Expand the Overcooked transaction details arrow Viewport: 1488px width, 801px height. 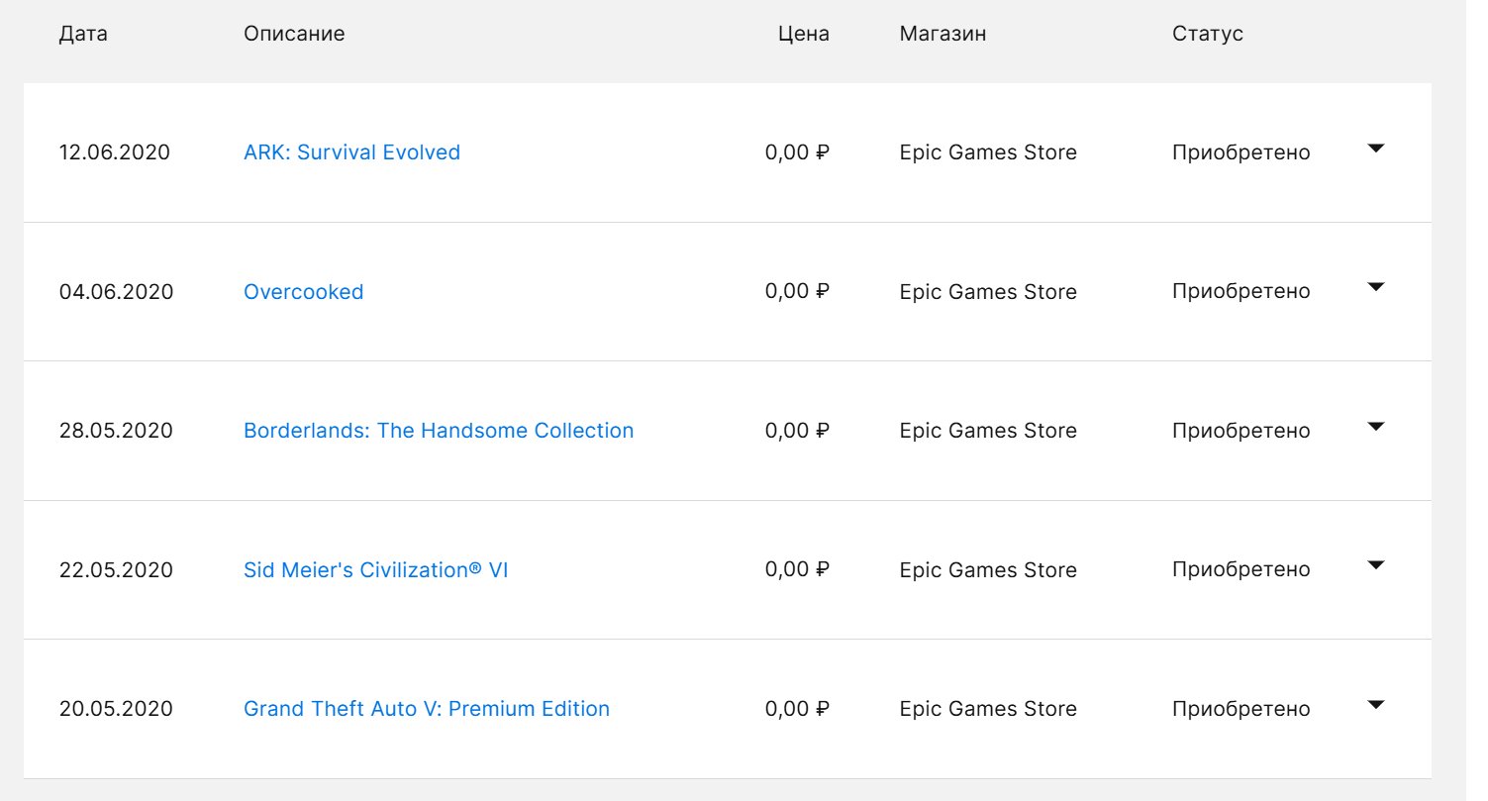pos(1375,287)
